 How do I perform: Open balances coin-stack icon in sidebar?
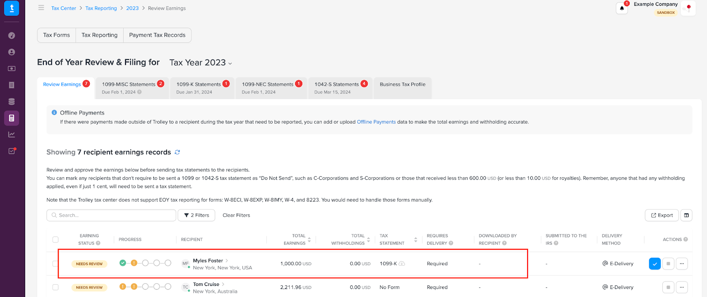tap(11, 102)
